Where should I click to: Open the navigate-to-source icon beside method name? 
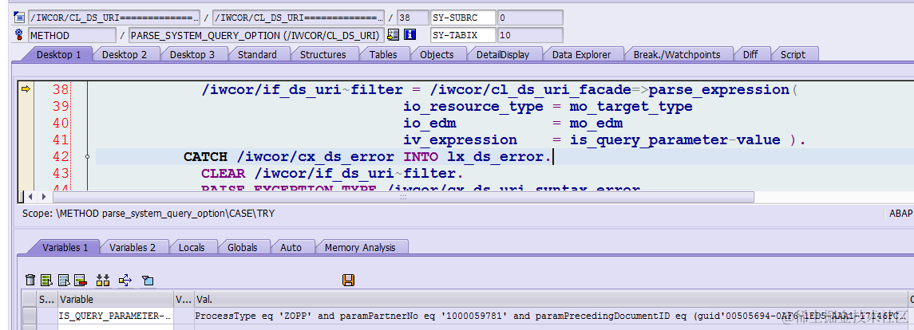(x=393, y=35)
